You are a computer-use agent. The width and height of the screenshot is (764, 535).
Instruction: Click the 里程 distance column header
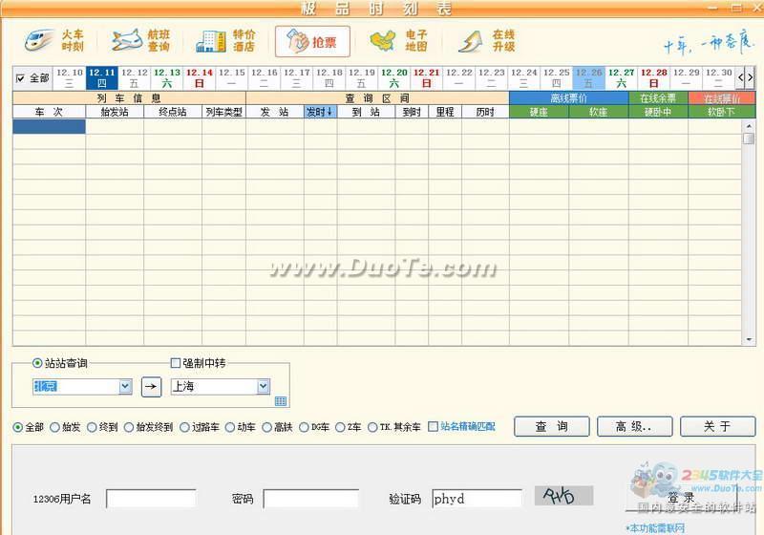click(x=445, y=112)
